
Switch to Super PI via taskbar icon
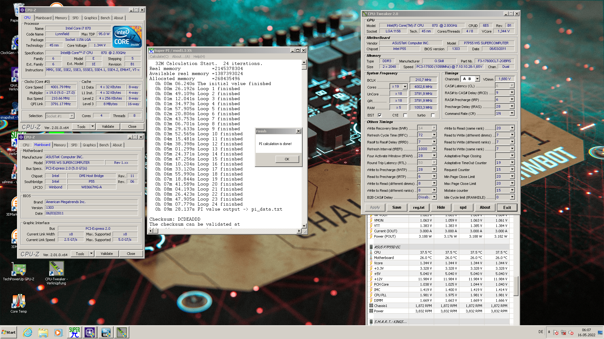coord(75,332)
